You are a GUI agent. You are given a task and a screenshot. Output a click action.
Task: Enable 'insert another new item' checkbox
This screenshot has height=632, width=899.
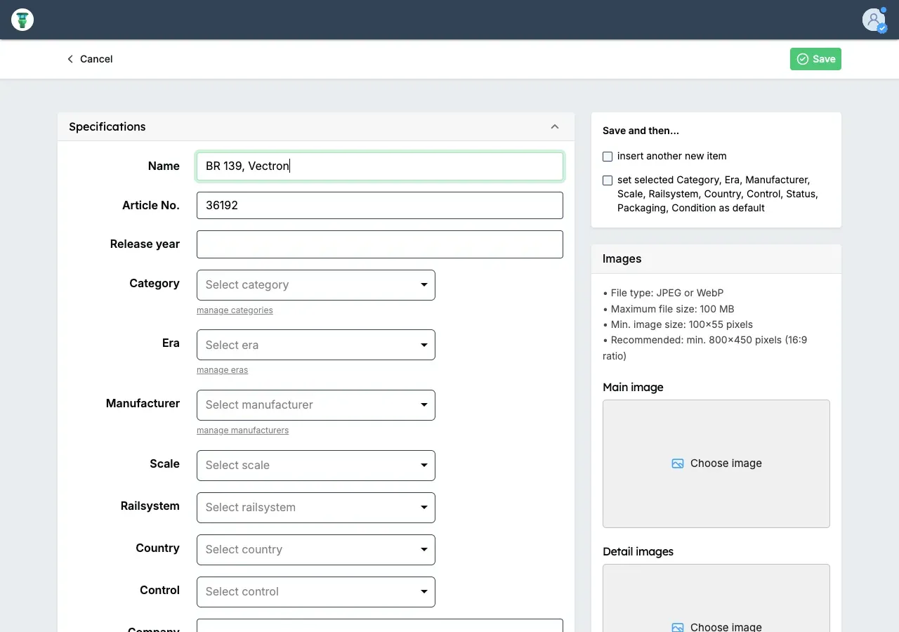(608, 157)
